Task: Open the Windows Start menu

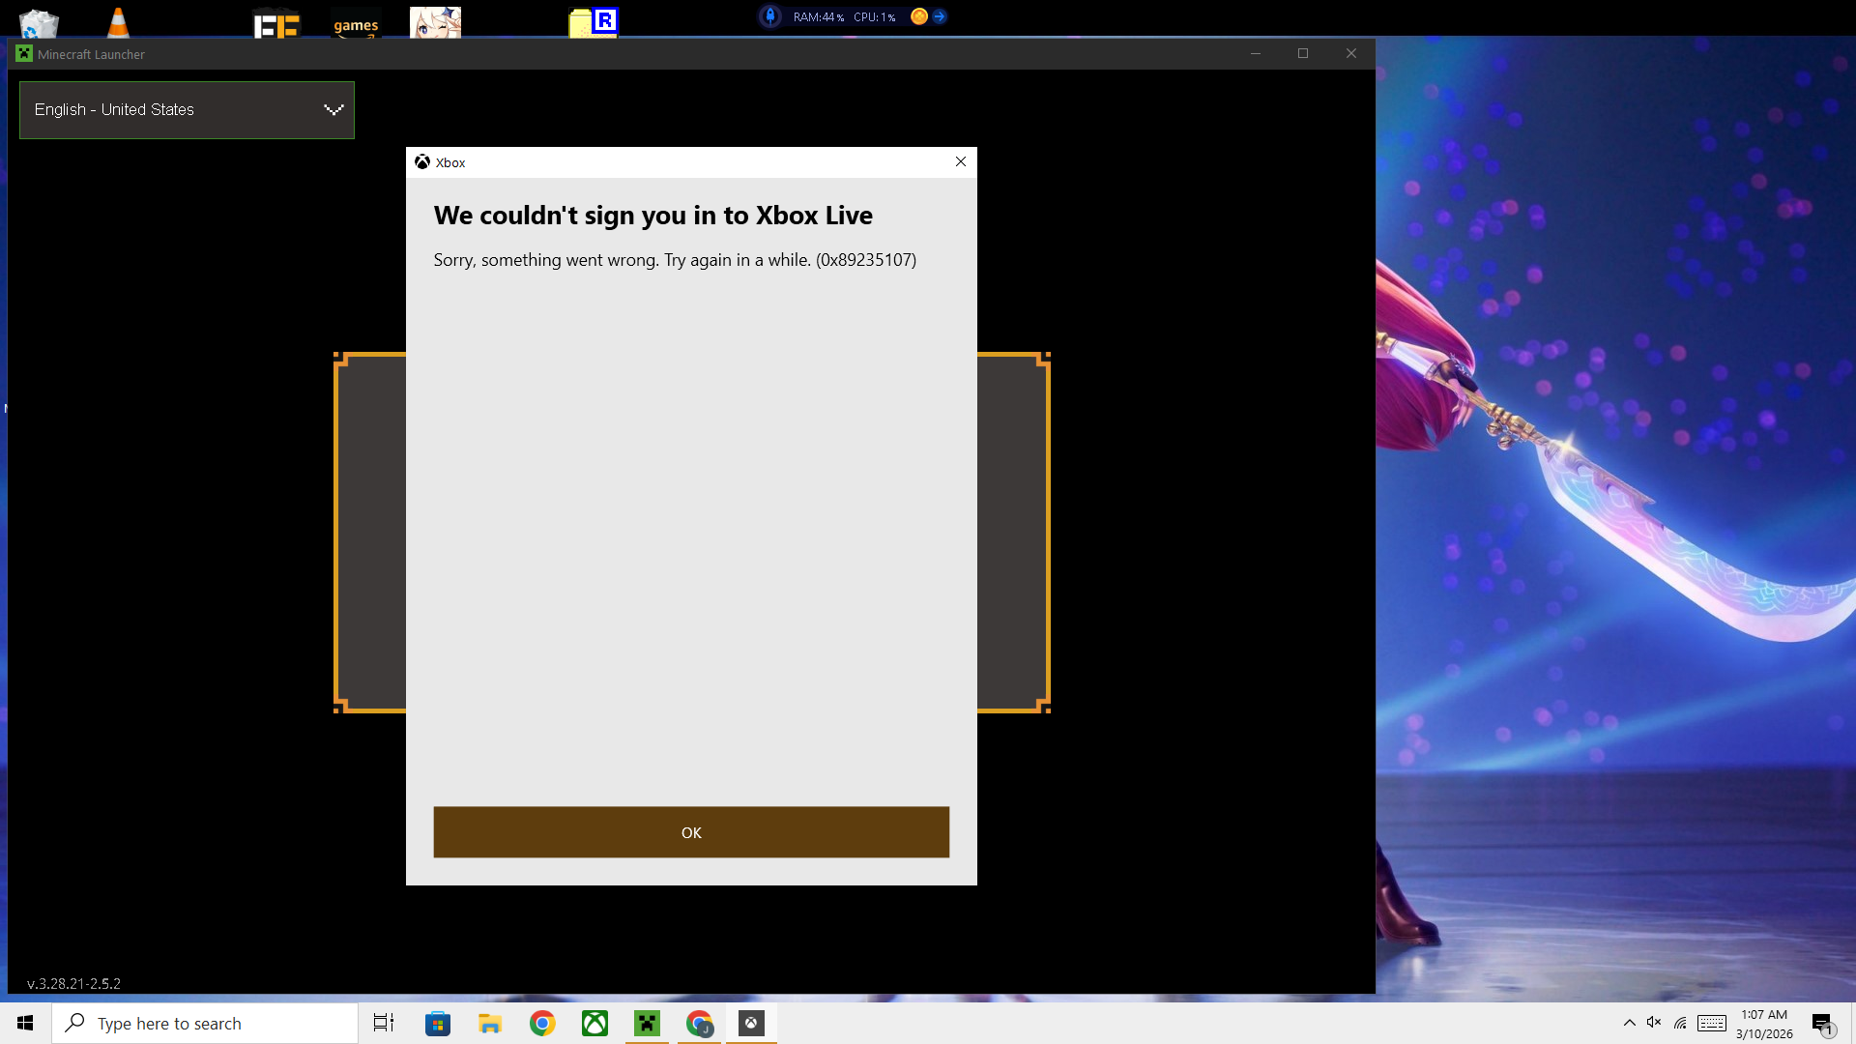Action: [25, 1023]
